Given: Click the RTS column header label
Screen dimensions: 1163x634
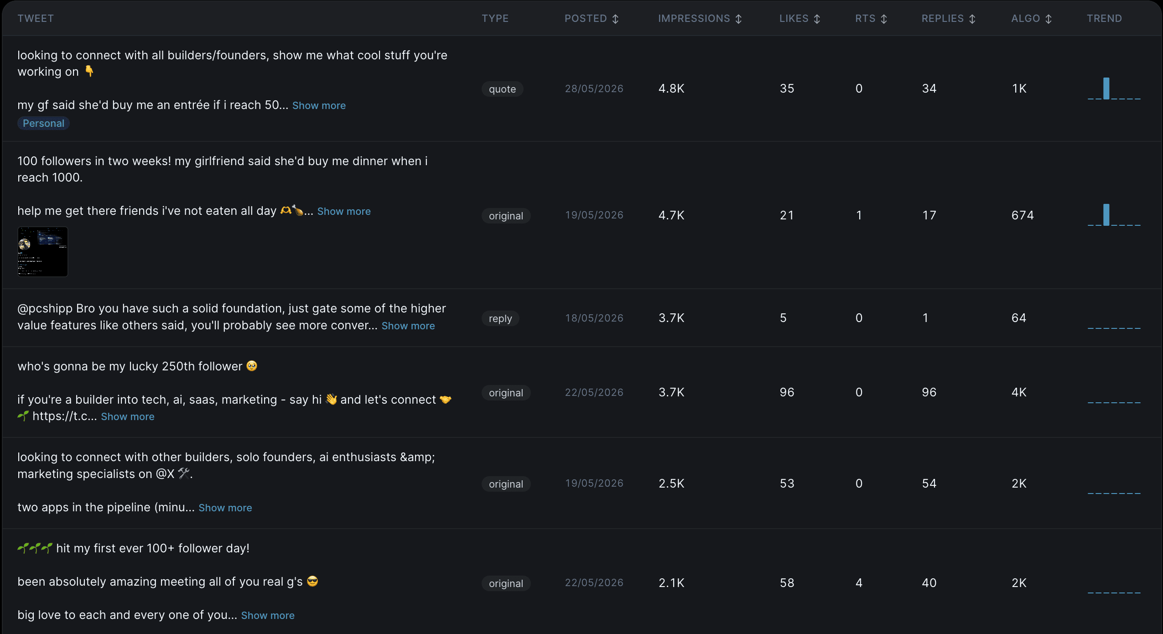Looking at the screenshot, I should pos(865,19).
